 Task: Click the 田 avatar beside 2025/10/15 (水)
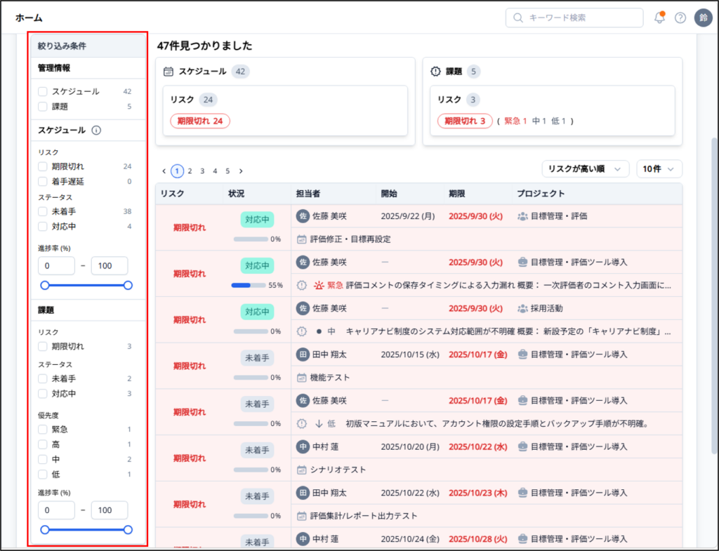[x=303, y=354]
